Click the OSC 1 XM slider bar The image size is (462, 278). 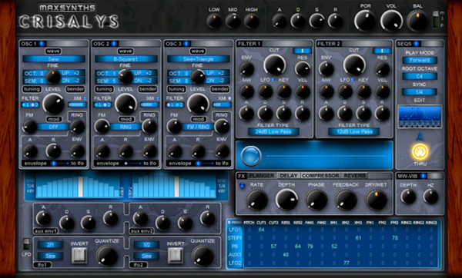(x=77, y=104)
